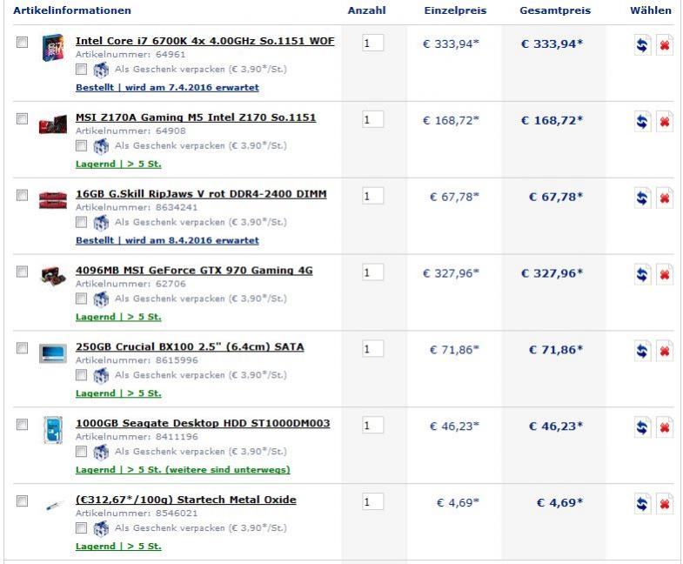
Task: Refresh the Crucial BX100 SSD row
Action: tap(641, 351)
